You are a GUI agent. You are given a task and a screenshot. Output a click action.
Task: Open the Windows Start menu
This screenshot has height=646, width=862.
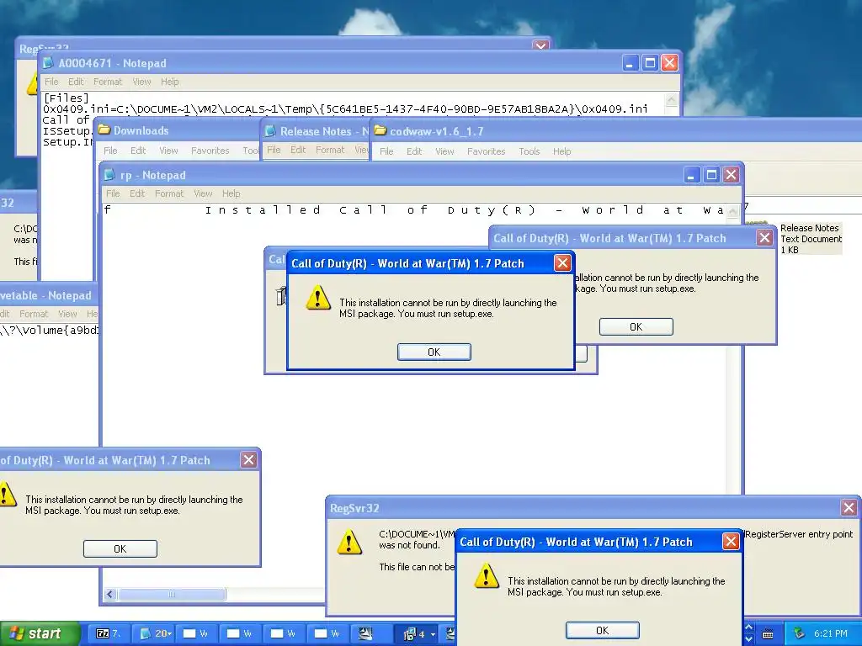40,634
